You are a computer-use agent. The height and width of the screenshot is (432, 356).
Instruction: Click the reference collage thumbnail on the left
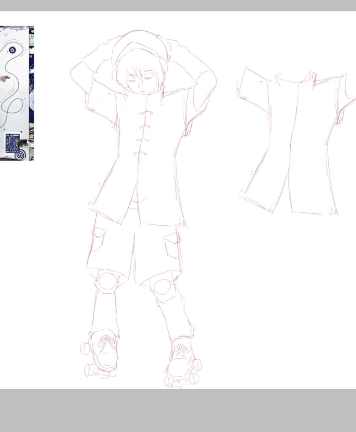[x=18, y=94]
